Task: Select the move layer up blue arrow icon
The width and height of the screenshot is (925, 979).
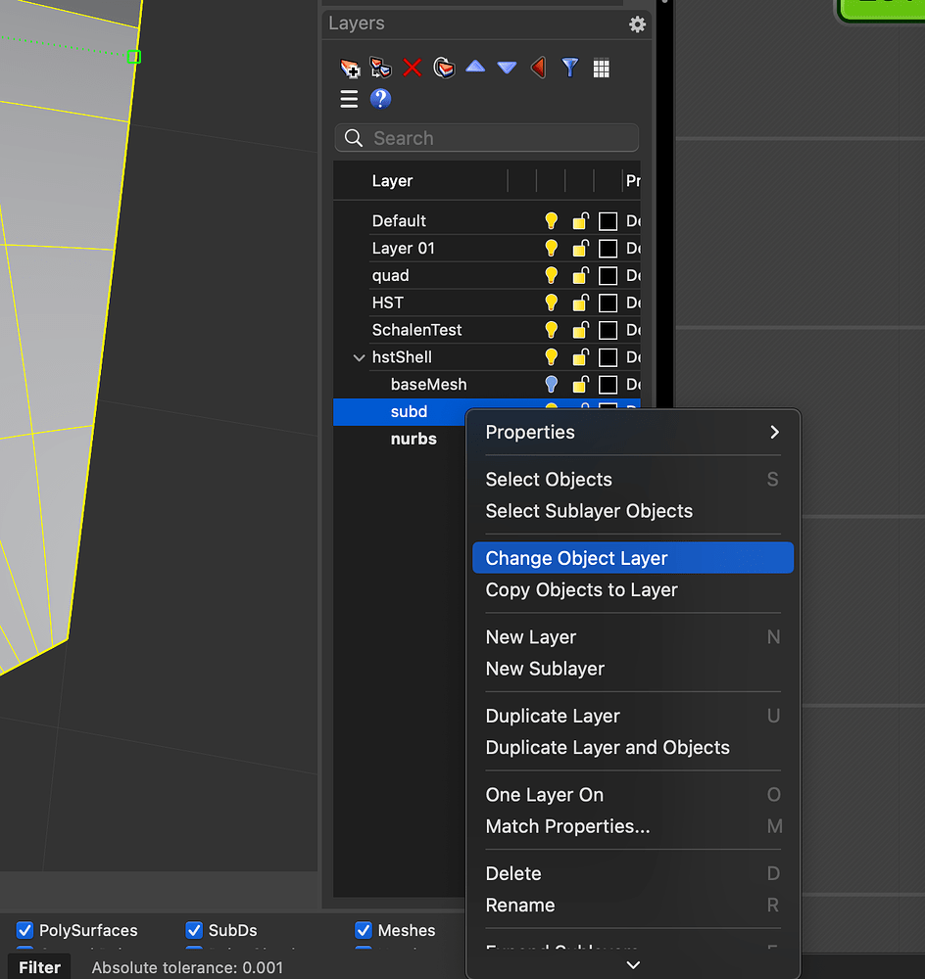Action: [475, 69]
